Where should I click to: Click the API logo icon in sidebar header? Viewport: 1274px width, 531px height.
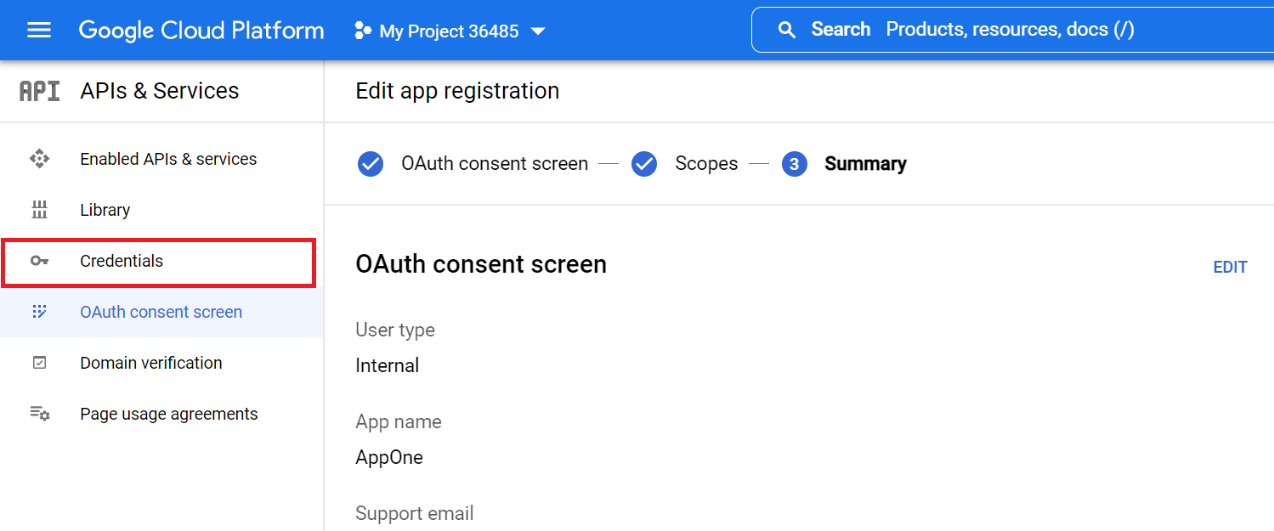(x=40, y=91)
